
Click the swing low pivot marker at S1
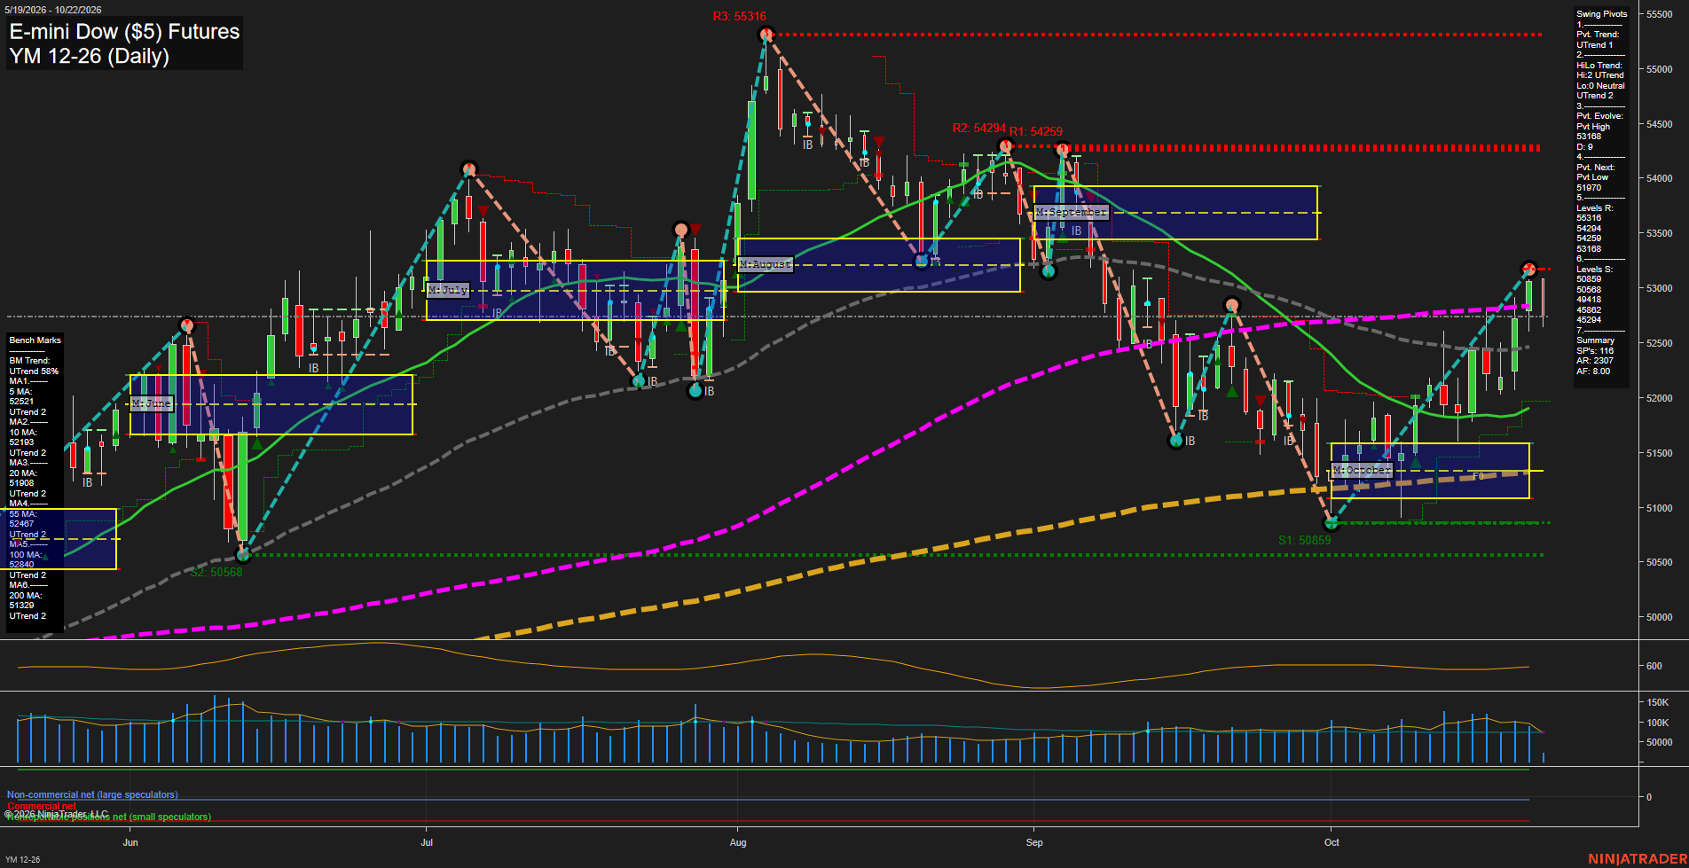click(x=1331, y=523)
